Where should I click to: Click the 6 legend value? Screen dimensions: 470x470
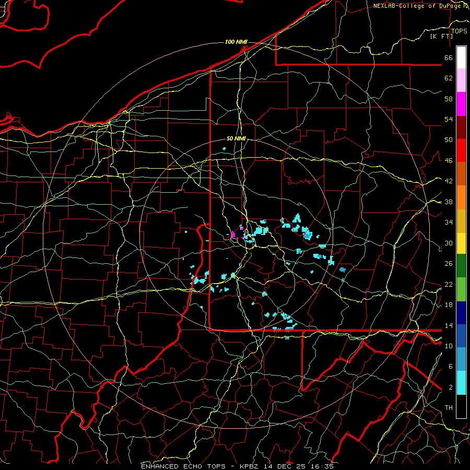450,367
